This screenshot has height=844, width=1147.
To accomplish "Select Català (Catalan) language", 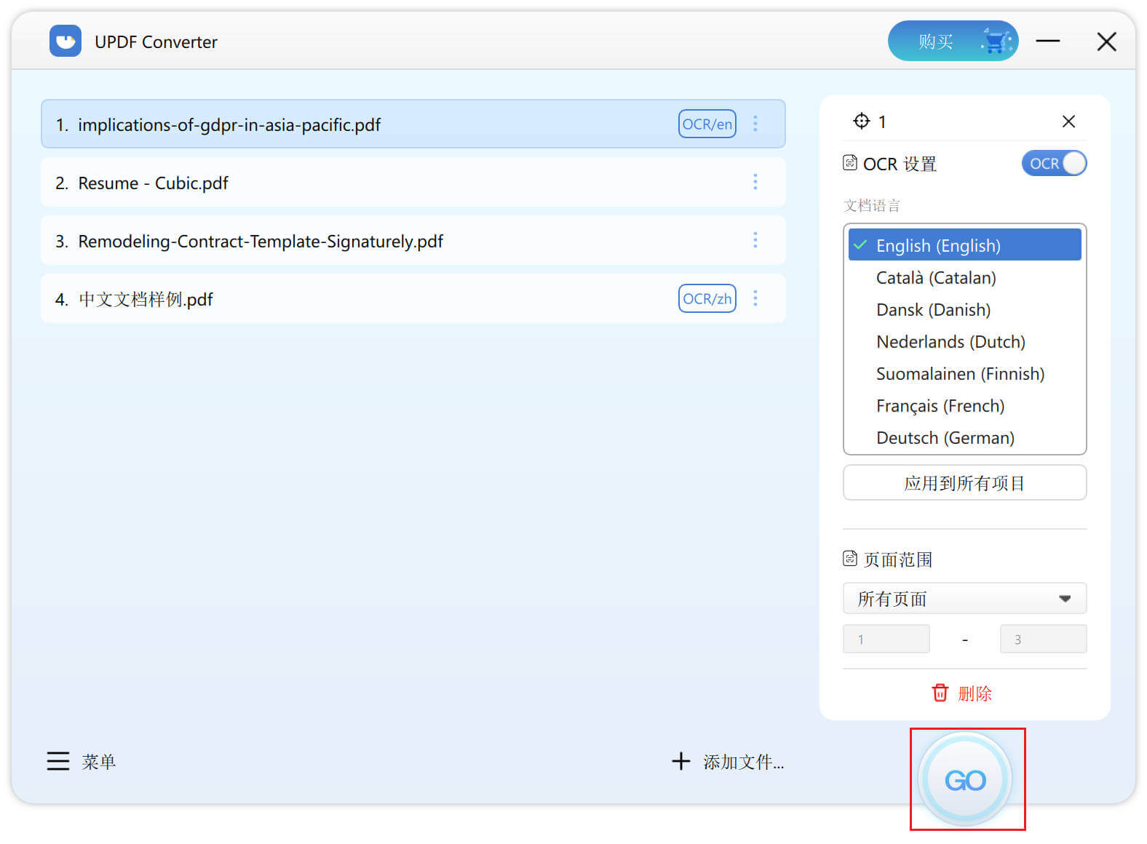I will 964,277.
